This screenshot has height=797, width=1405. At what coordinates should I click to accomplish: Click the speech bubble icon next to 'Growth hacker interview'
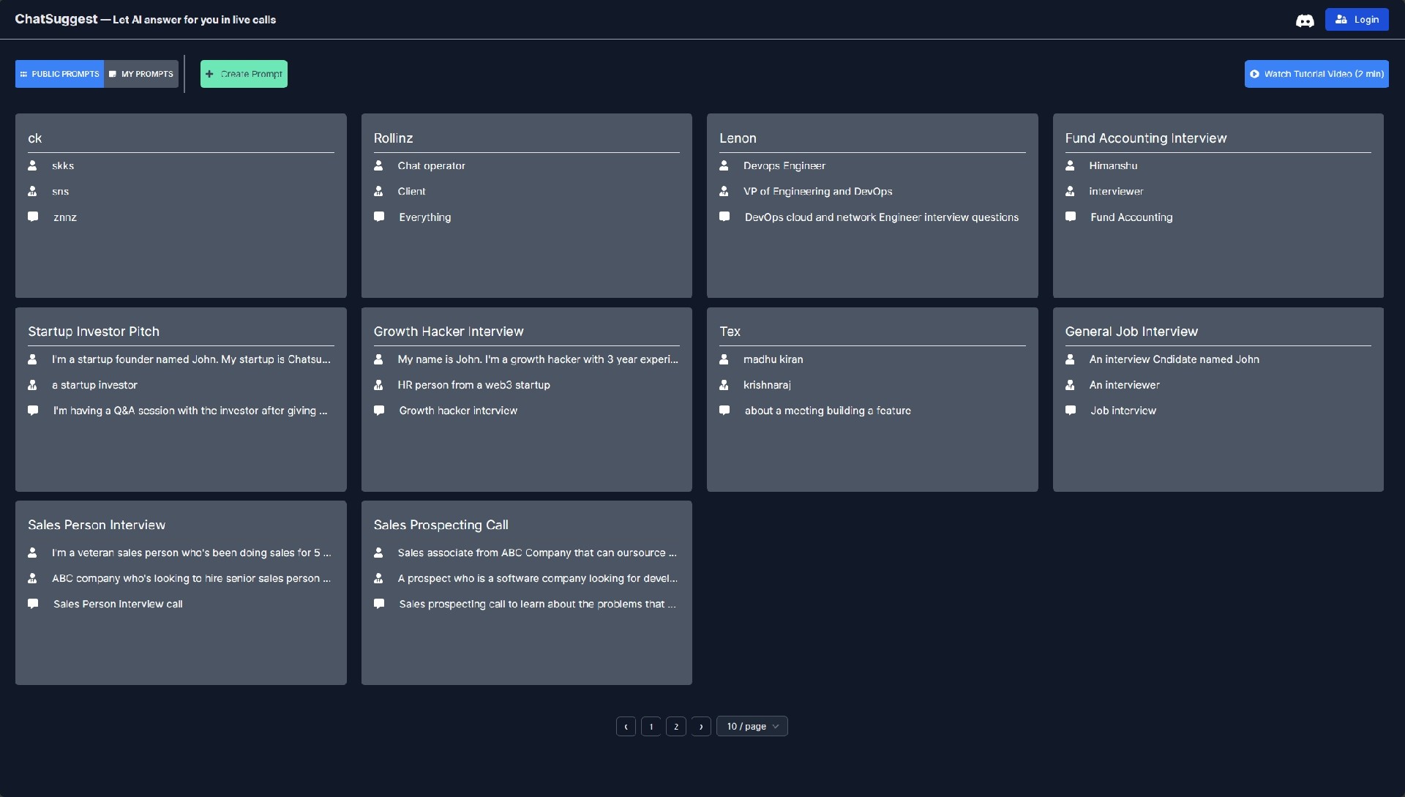[379, 411]
